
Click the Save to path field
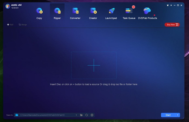tap(46, 115)
